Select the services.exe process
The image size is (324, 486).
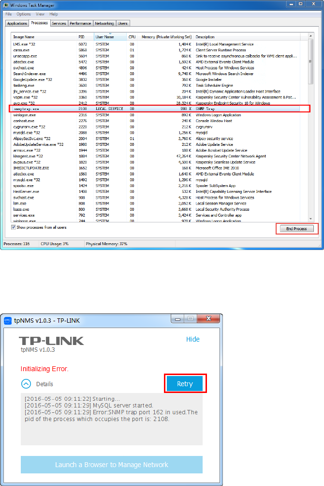[156, 215]
